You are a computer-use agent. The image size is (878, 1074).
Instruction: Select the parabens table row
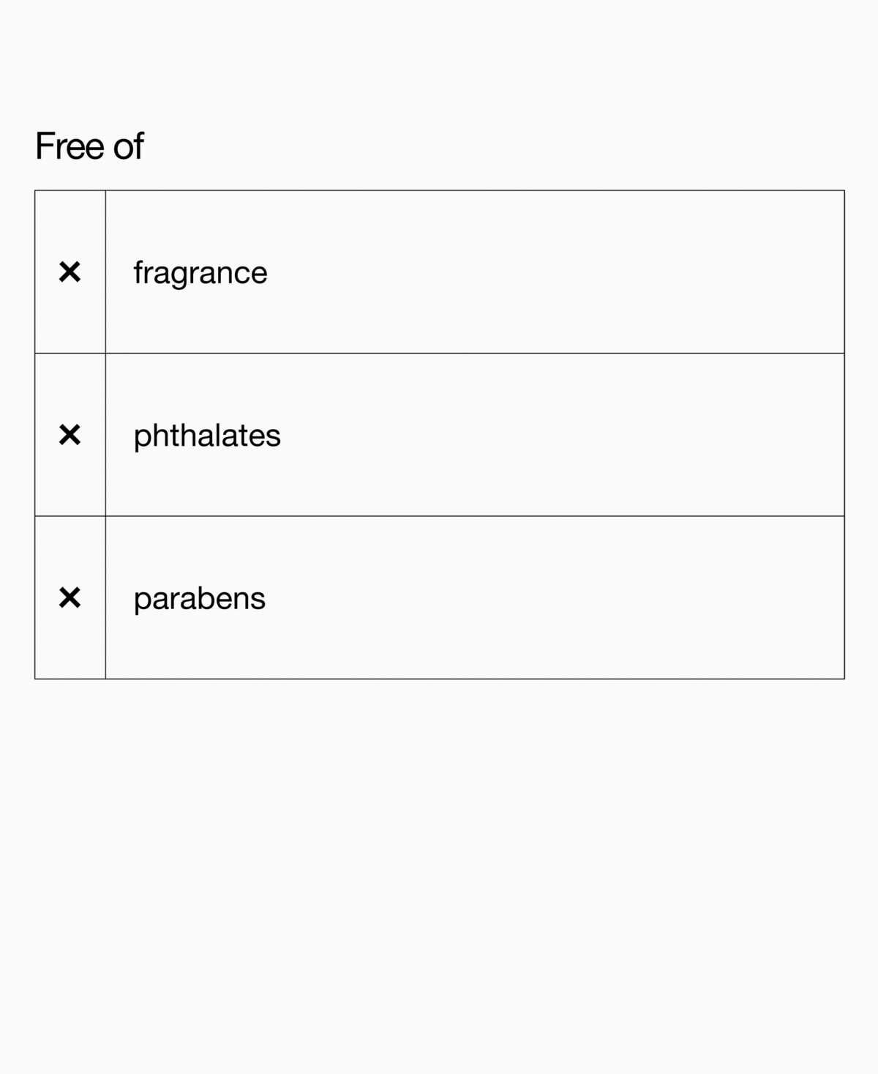(x=440, y=597)
